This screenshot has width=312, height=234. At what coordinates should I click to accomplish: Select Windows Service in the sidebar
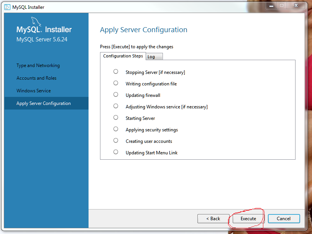coord(33,91)
